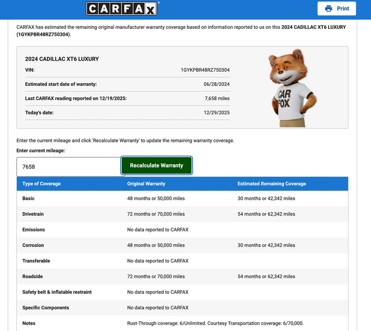Click Transferable's 'No data reported to CARFAX' cell
Image resolution: width=371 pixels, height=331 pixels.
158,261
